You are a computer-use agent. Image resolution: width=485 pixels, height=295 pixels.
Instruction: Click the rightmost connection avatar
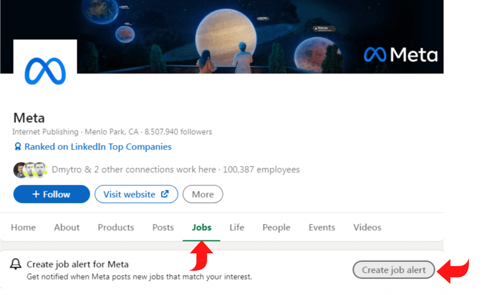[x=41, y=170]
